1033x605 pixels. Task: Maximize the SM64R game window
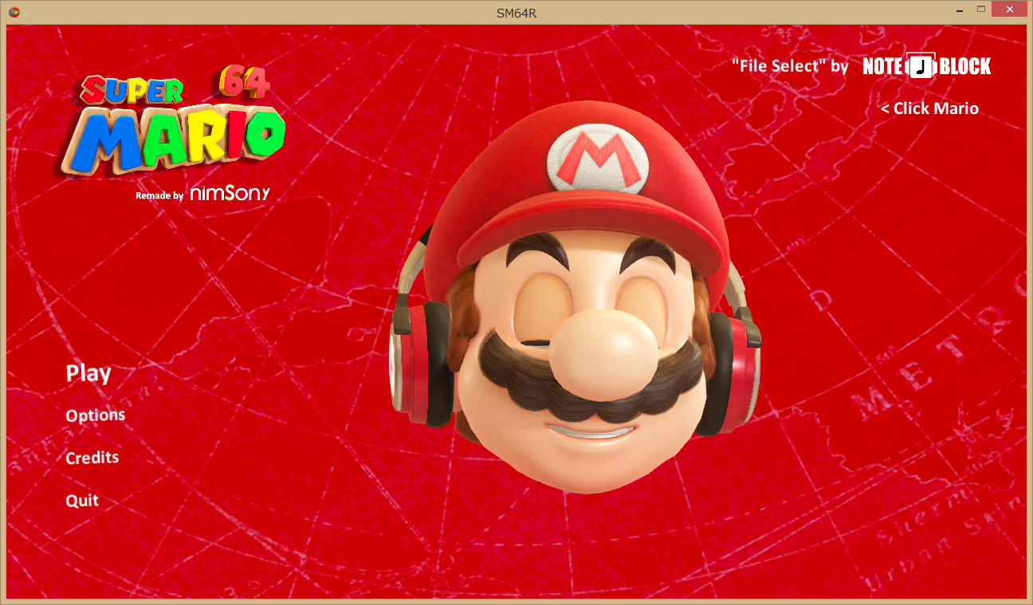point(980,10)
